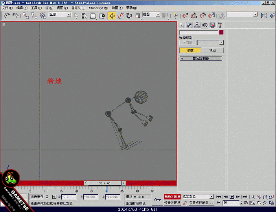Toggle 自动关键点 auto key mode
This screenshot has height=212, width=276.
coord(172,197)
